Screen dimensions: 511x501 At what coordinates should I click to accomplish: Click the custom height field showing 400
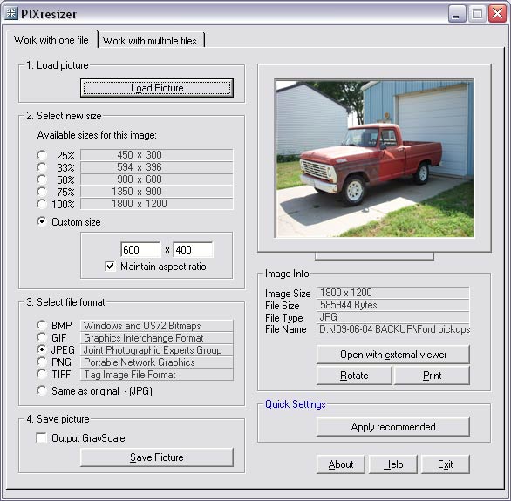(194, 250)
